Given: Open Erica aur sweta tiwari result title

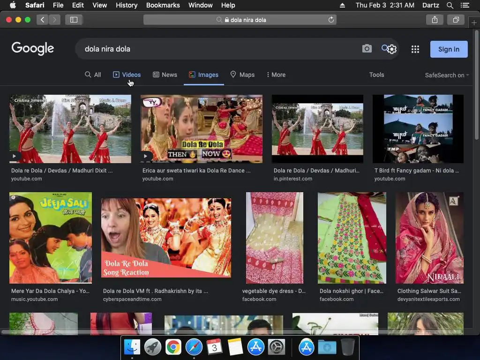Looking at the screenshot, I should (x=196, y=171).
